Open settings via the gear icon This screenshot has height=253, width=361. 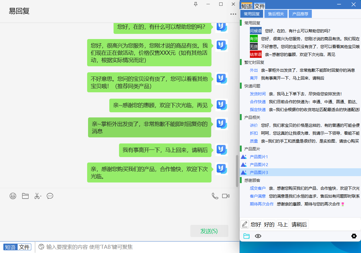tap(354, 236)
